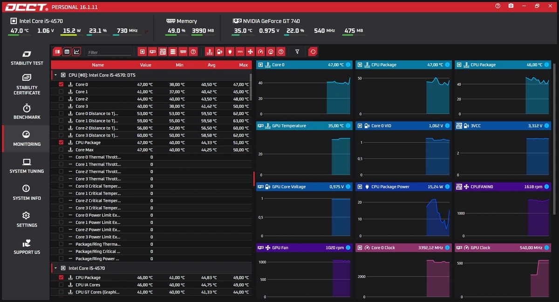Check the Core 0 Distance to Tj checkbox
This screenshot has width=559, height=302.
[61, 114]
